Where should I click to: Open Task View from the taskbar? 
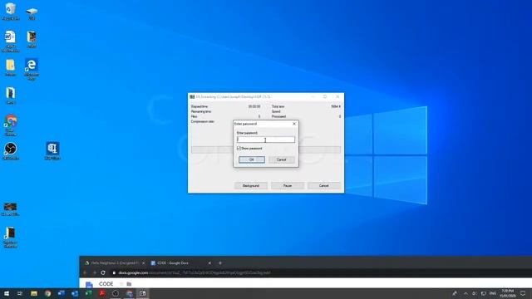(20, 293)
